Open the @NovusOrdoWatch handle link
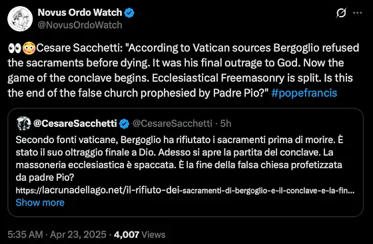 click(80, 25)
